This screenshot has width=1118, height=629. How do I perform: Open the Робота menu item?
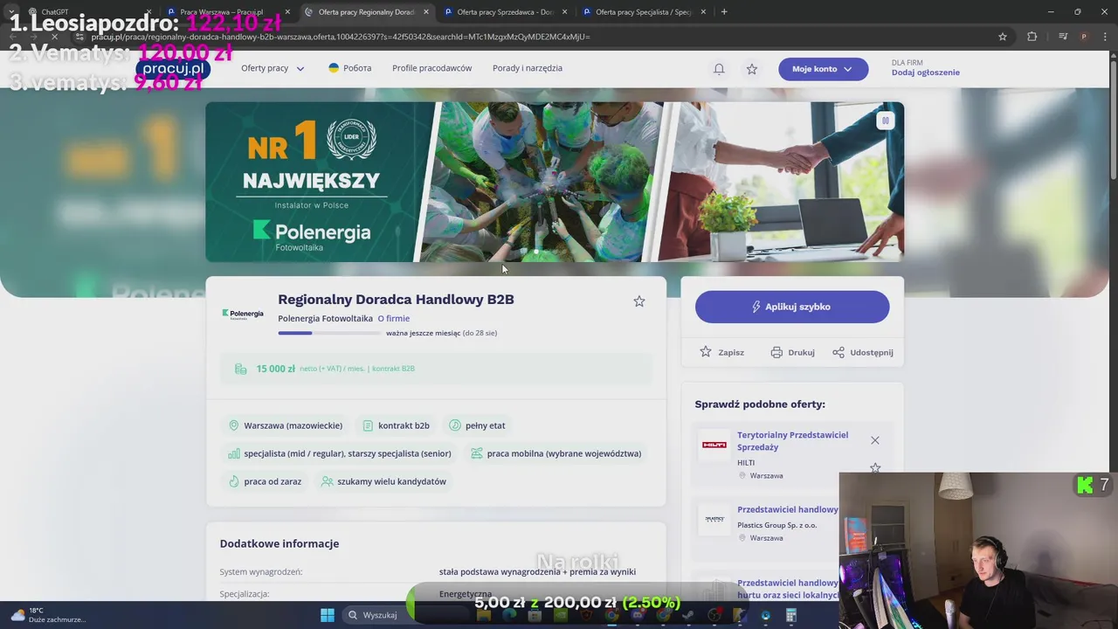(349, 68)
